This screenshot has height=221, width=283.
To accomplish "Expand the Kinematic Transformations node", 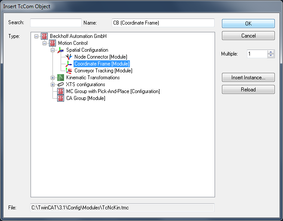I will pyautogui.click(x=52, y=78).
